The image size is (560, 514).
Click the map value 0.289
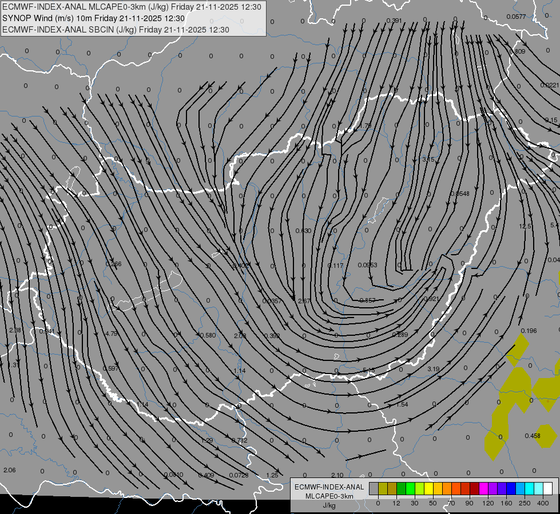point(400,335)
